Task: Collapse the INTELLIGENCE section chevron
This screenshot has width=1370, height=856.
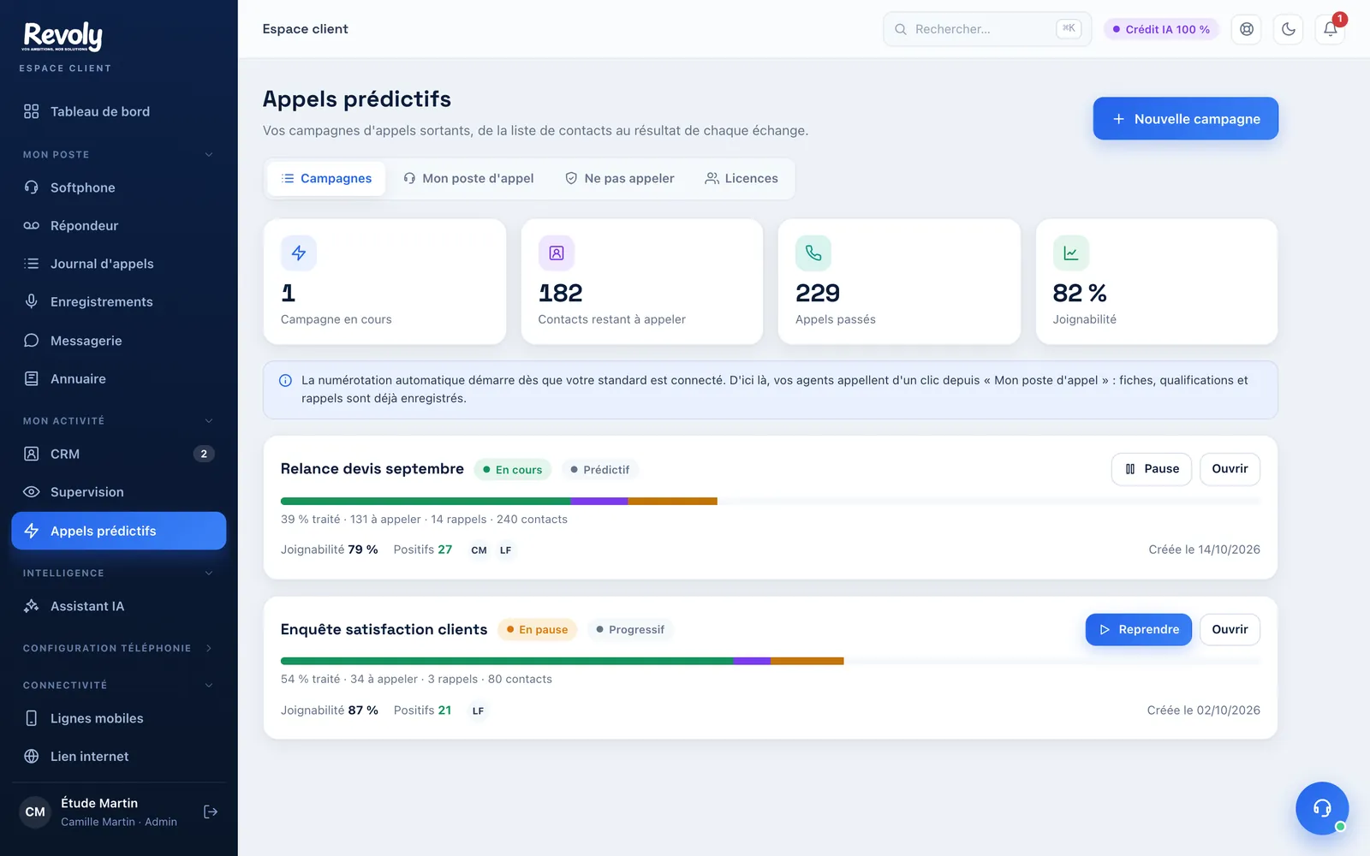Action: pos(209,574)
